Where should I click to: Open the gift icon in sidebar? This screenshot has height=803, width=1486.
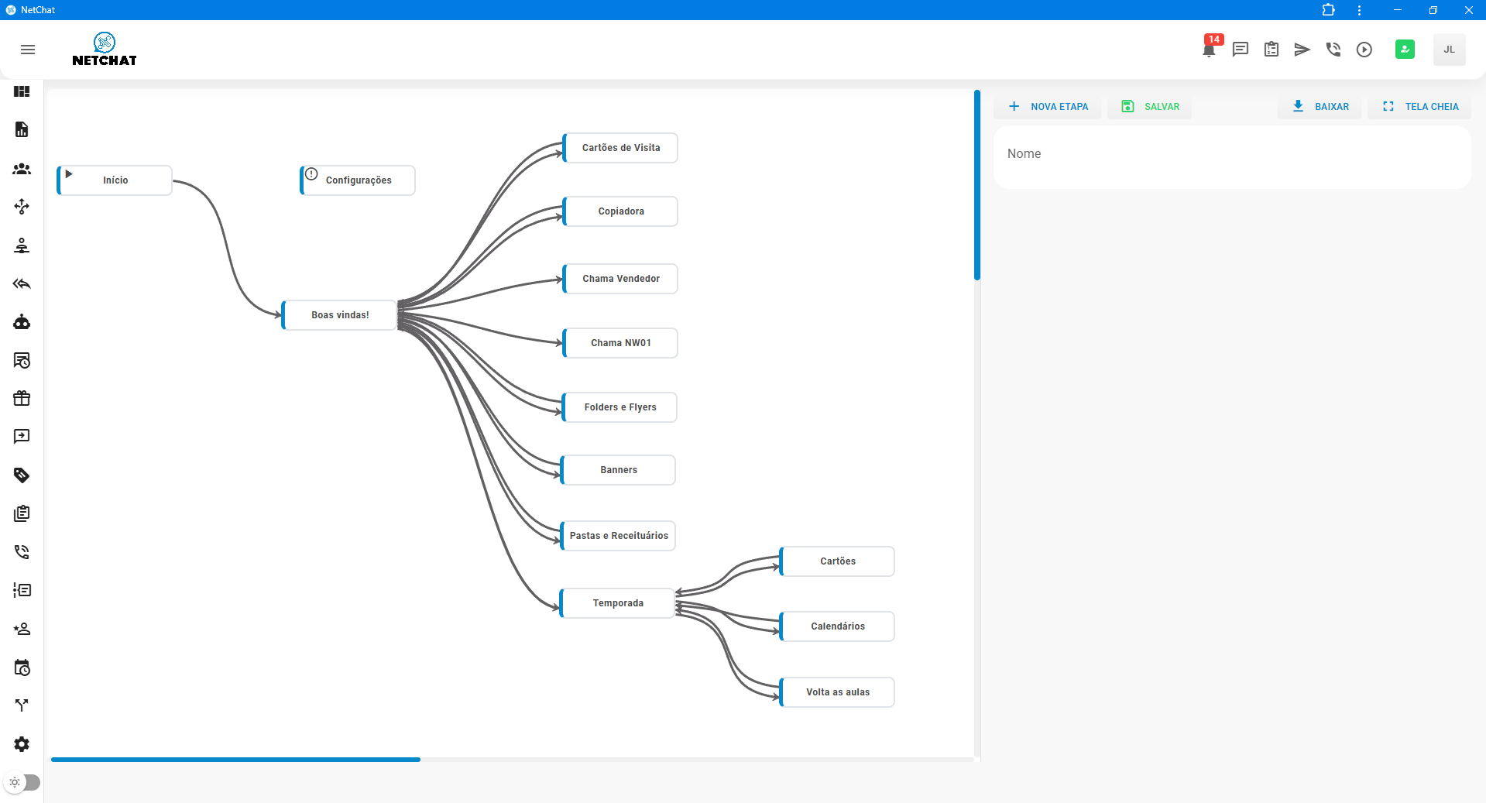pyautogui.click(x=22, y=399)
